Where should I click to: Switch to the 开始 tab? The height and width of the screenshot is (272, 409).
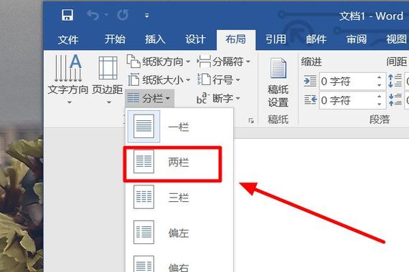point(115,39)
